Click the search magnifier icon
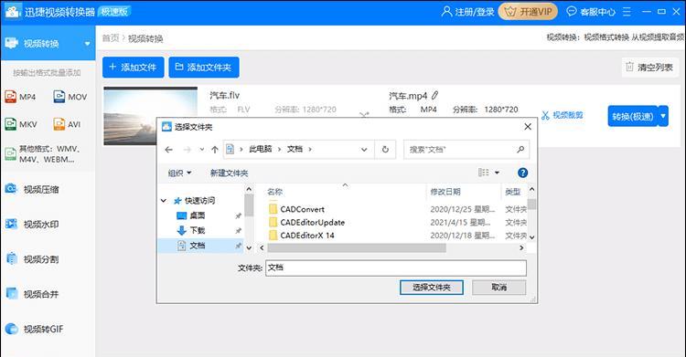This screenshot has width=686, height=357. click(x=520, y=150)
